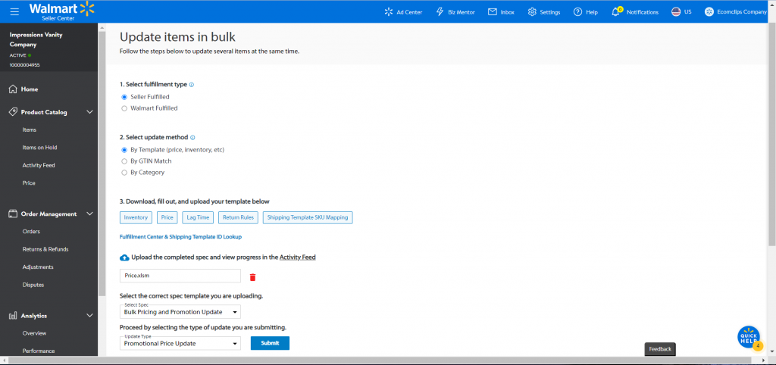This screenshot has height=365, width=776.
Task: Choose the By GTIN Match update method
Action: [x=125, y=161]
